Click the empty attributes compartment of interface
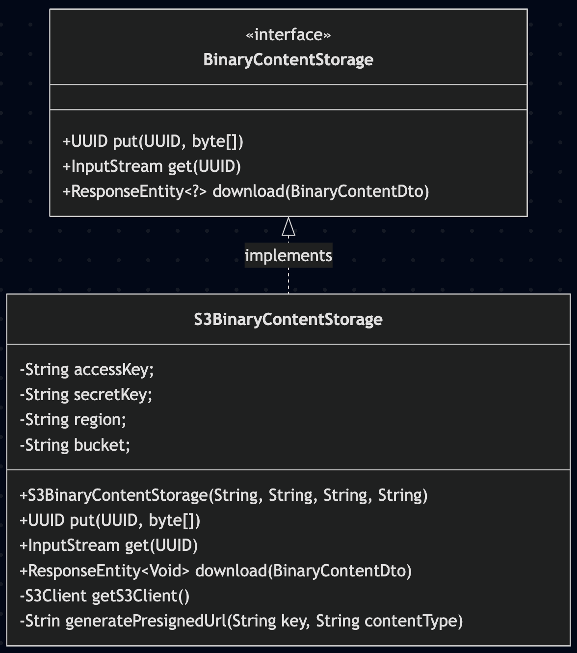 [x=288, y=97]
